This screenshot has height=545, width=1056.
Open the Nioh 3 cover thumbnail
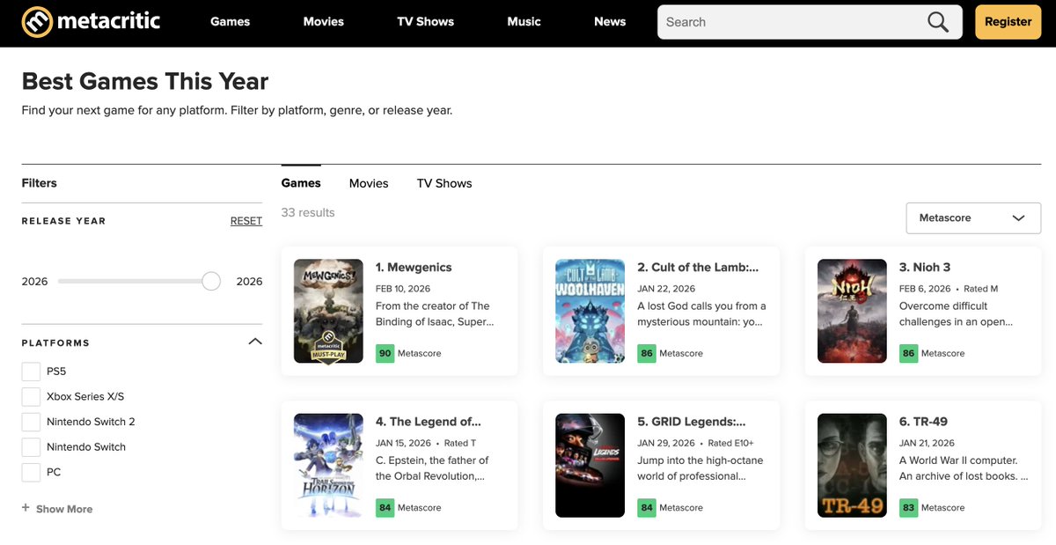pos(852,311)
